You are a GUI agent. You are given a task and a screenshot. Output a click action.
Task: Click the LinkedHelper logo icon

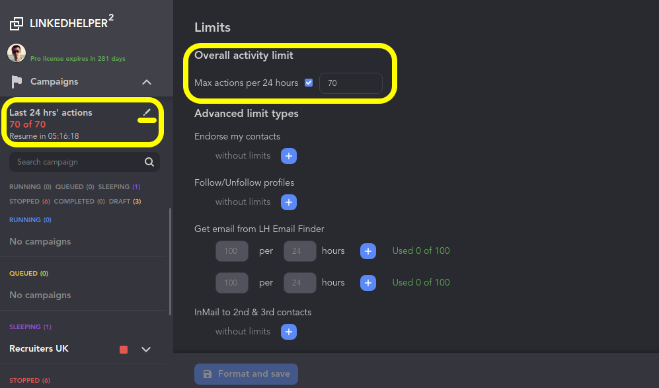[17, 24]
